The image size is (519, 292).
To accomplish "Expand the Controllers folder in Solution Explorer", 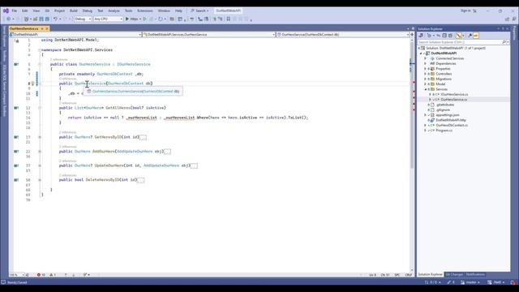I will point(425,74).
